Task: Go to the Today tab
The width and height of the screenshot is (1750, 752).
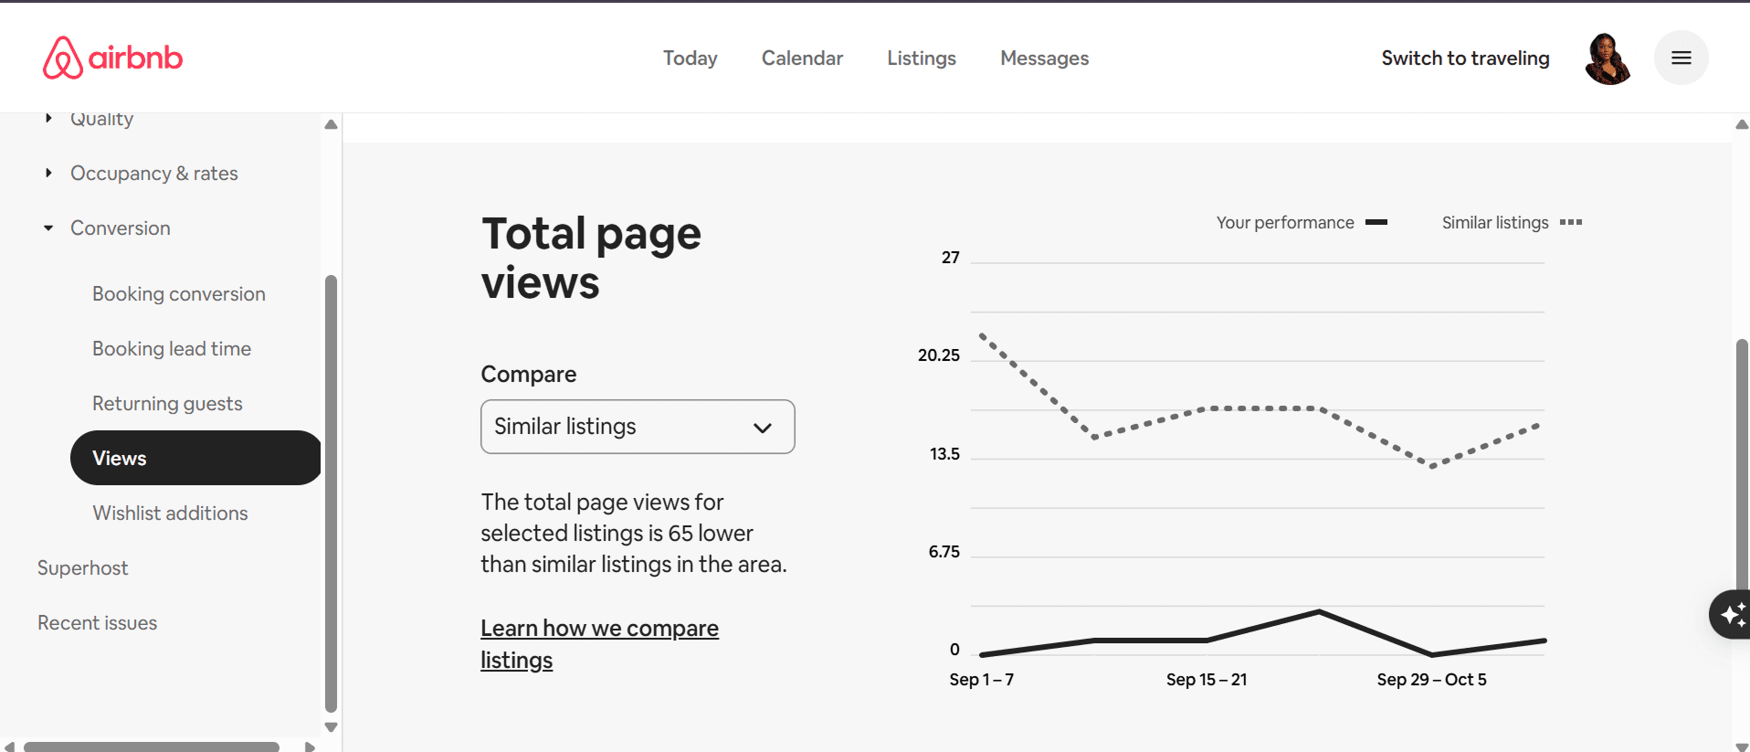Action: [x=690, y=58]
